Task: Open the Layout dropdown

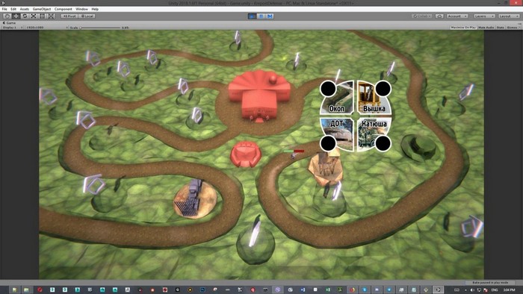Action: coord(508,16)
